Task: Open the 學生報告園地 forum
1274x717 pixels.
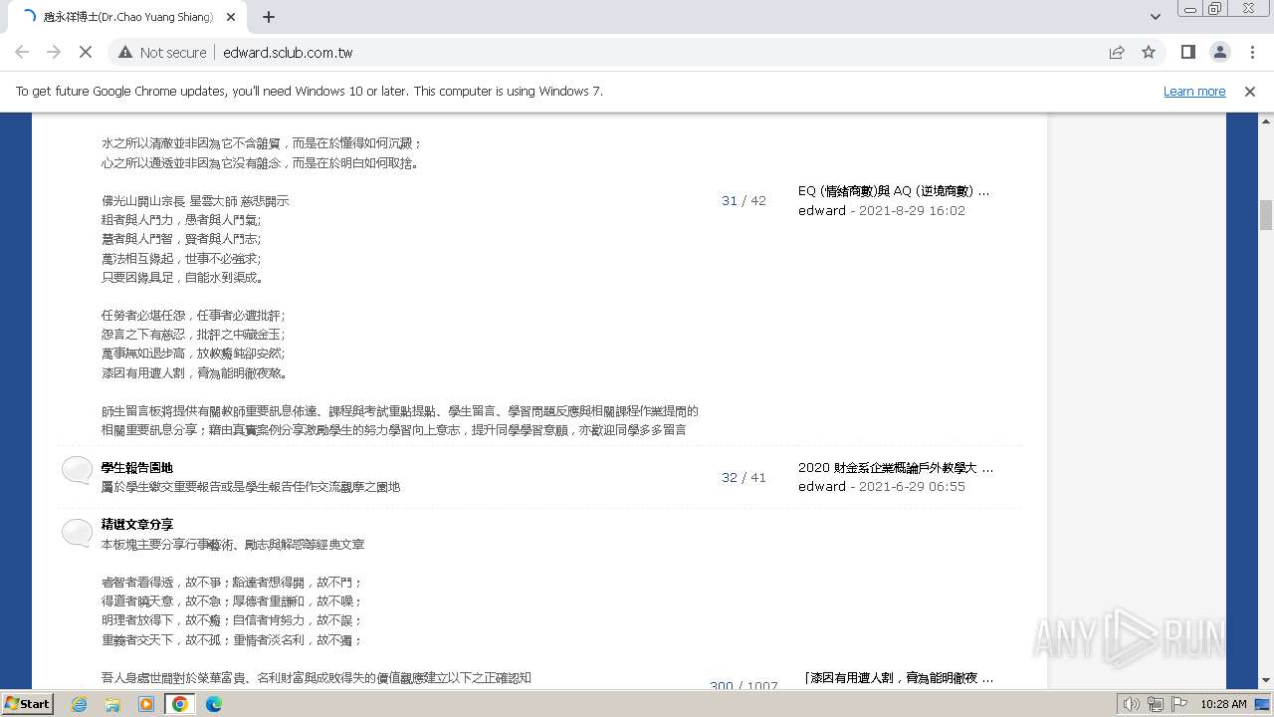Action: pos(137,467)
